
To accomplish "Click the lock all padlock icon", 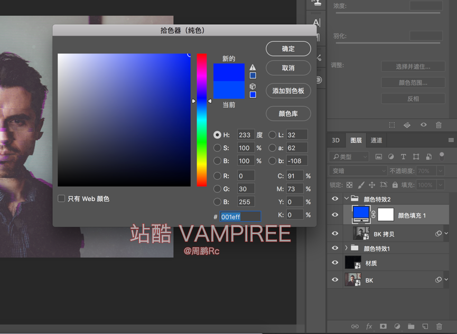I will tap(395, 185).
